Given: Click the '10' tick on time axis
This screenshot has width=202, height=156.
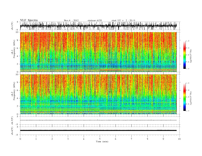Looking at the screenshot, I should (179, 139).
